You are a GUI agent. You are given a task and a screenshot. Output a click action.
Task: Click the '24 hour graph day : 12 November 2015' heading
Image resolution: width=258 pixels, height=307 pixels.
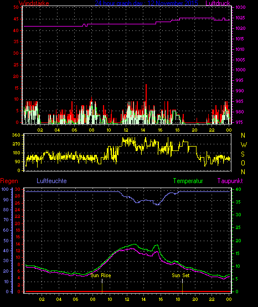(x=146, y=3)
